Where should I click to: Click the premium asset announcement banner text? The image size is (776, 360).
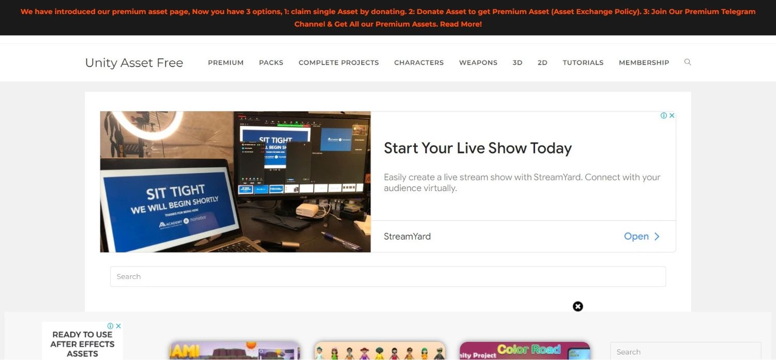tap(388, 18)
